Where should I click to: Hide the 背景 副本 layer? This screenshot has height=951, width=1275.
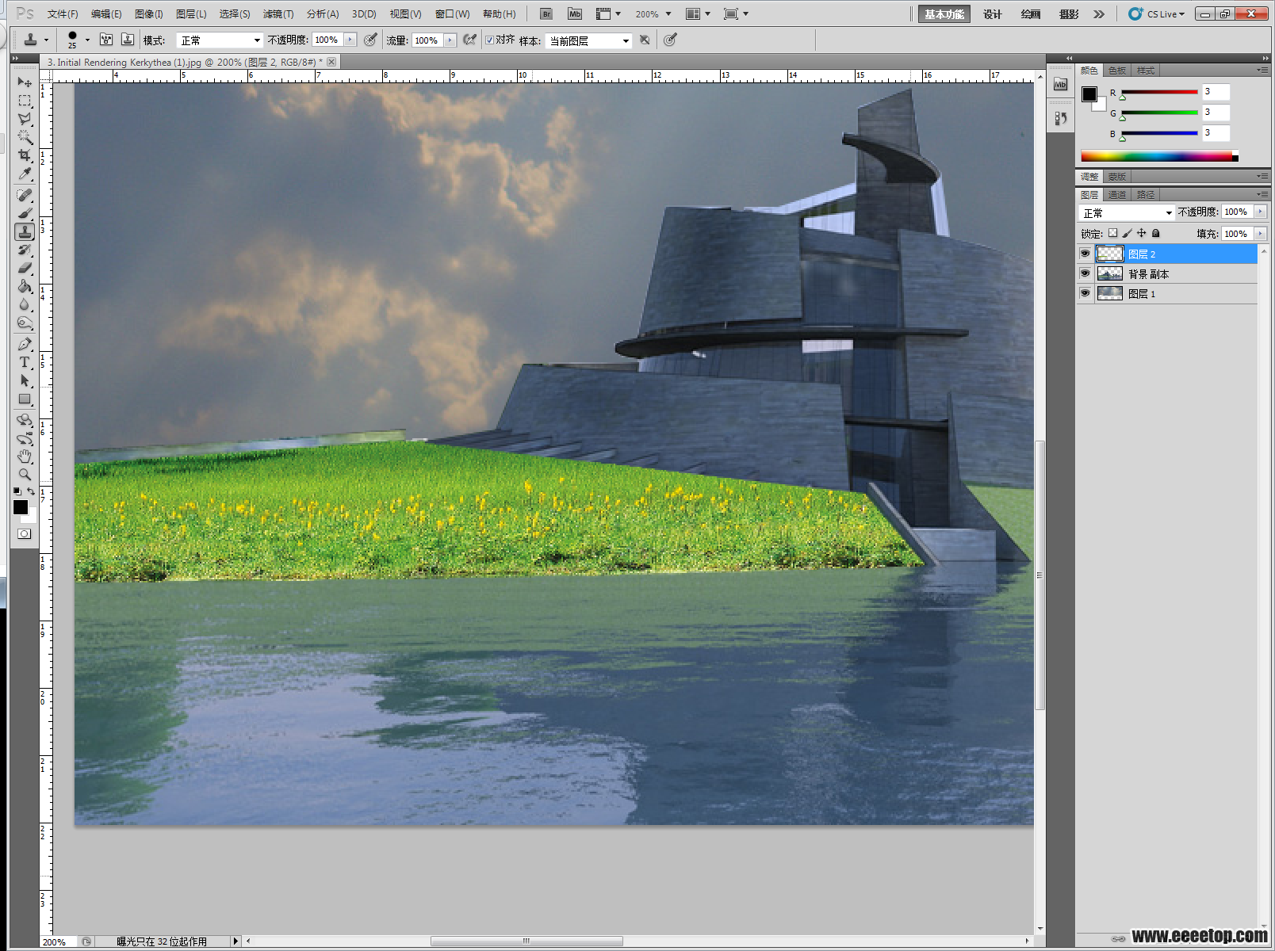click(1085, 273)
